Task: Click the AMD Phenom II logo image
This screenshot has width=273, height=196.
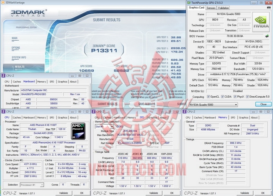Action: [78, 131]
